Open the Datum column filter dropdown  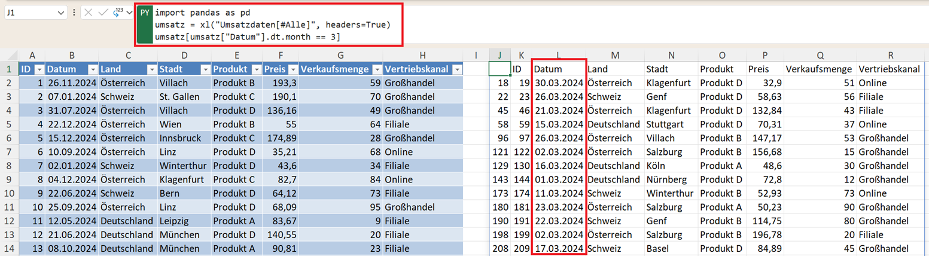coord(93,69)
